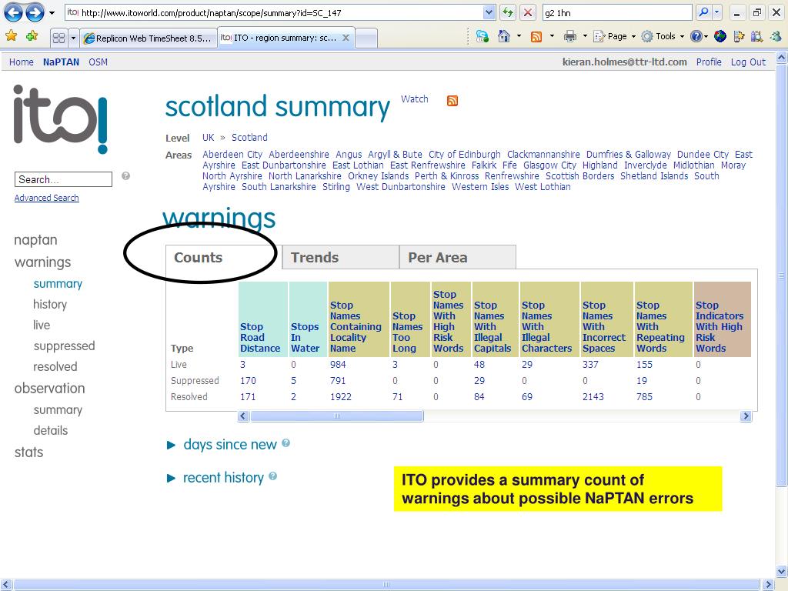Expand the tab list dropdown arrow
The width and height of the screenshot is (788, 591).
tap(73, 38)
